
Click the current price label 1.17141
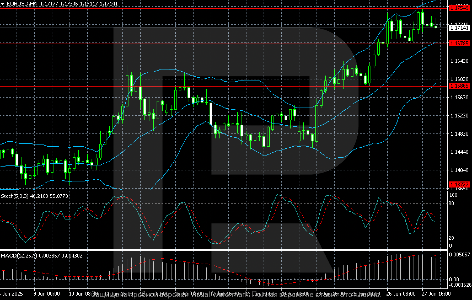point(459,28)
